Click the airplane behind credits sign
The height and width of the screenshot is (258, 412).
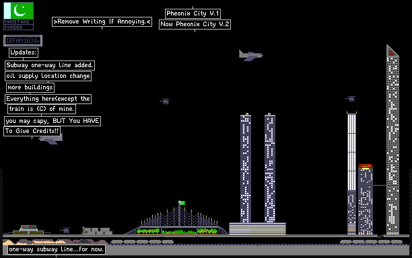coord(51,139)
